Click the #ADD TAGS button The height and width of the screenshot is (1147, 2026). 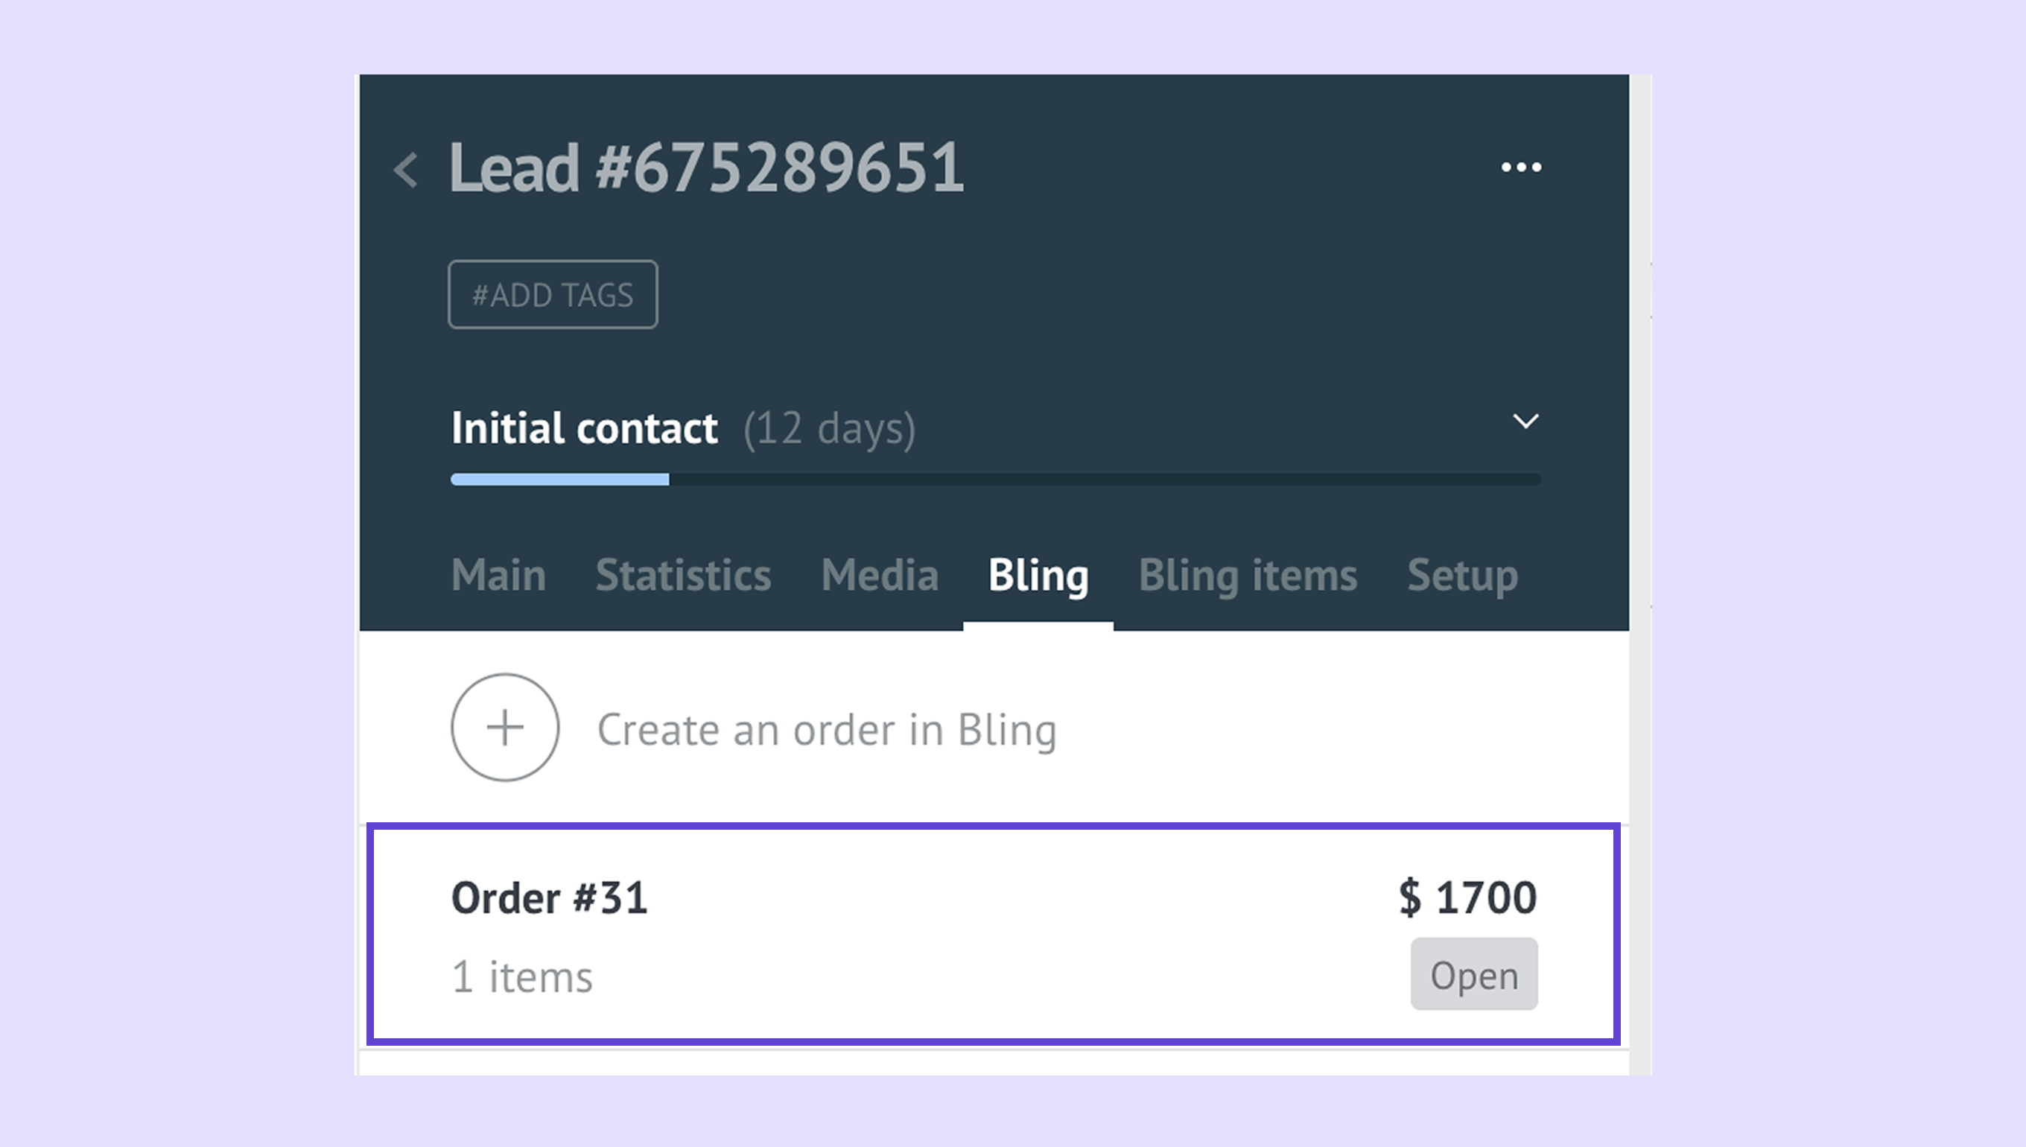click(x=552, y=295)
